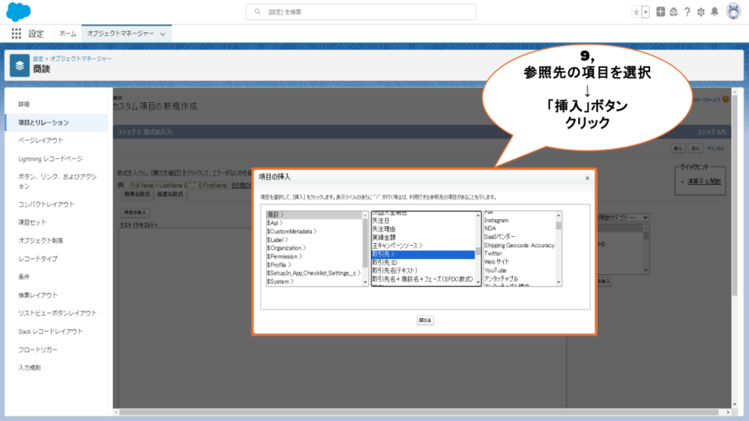Image resolution: width=749 pixels, height=421 pixels.
Task: Click the 演算子 & 関数 quick hint link
Action: point(704,182)
